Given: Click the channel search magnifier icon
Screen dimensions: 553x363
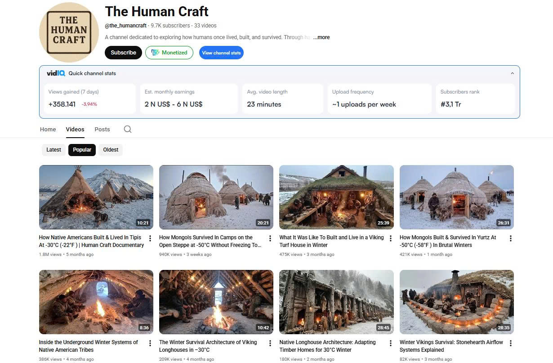Looking at the screenshot, I should (128, 129).
